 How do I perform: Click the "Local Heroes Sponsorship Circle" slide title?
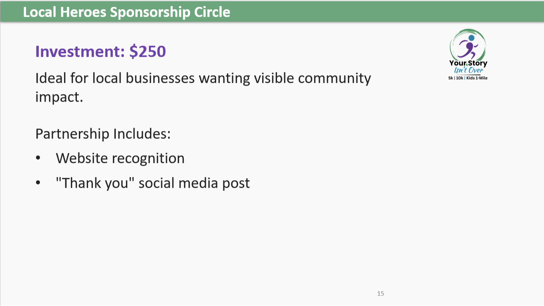point(126,12)
